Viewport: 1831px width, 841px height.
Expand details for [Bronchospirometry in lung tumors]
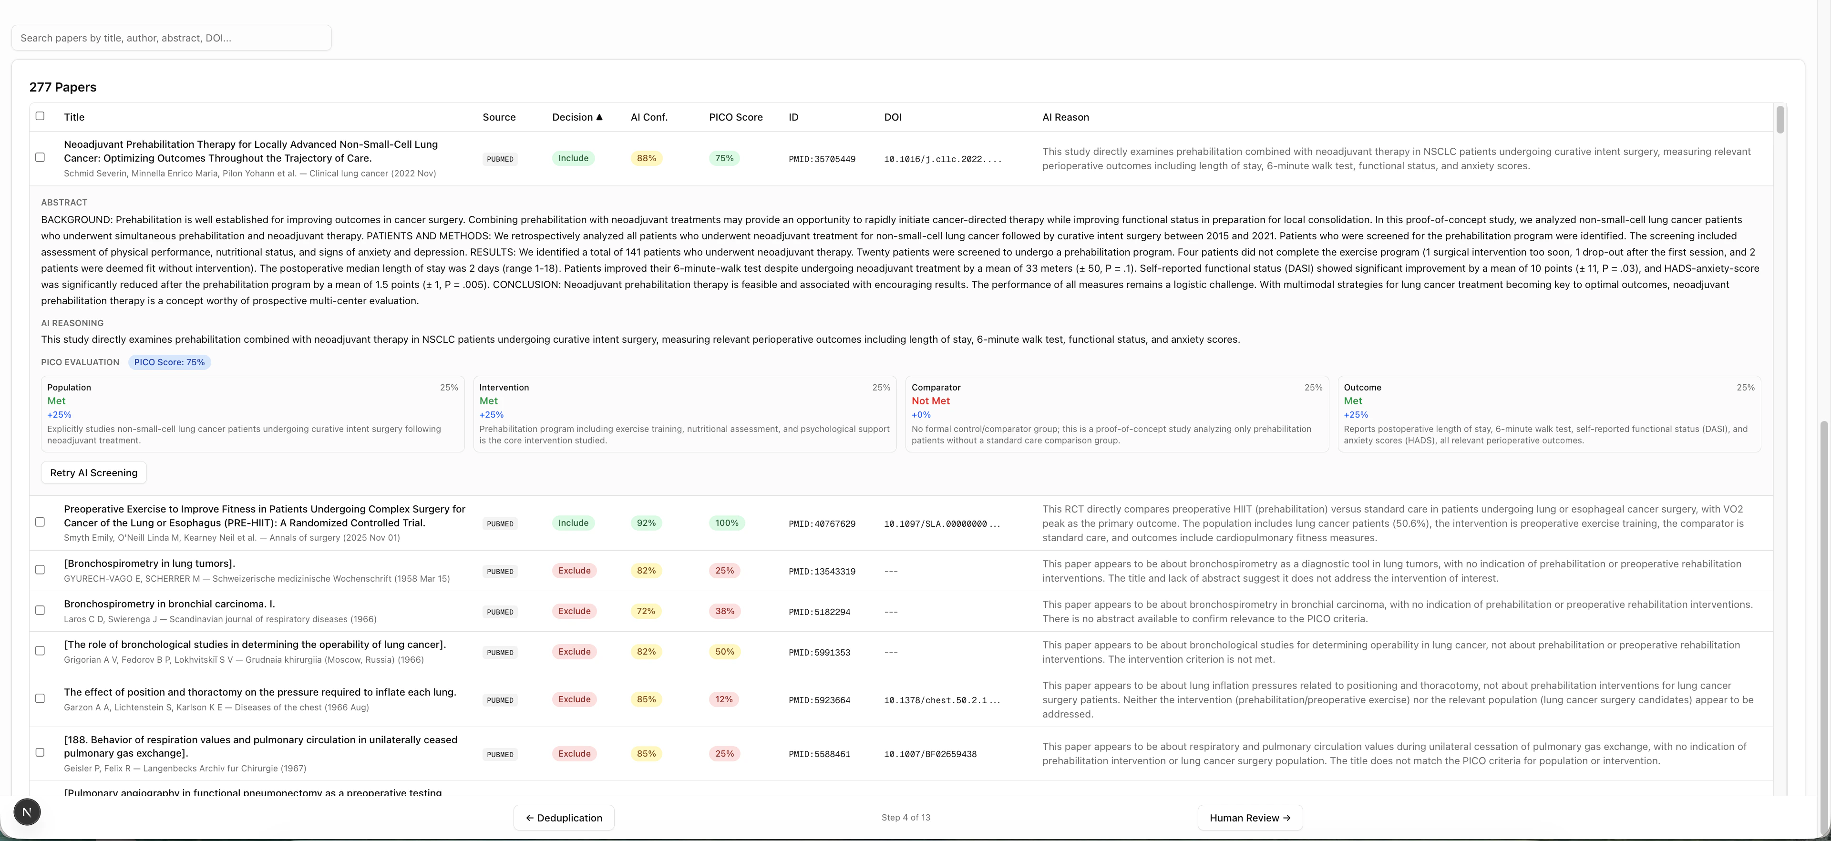click(x=149, y=563)
